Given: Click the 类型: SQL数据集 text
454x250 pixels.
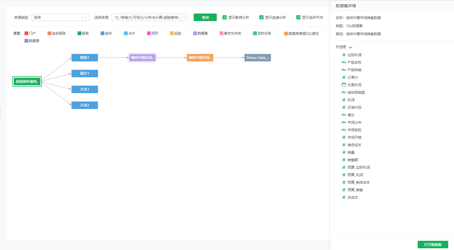Looking at the screenshot, I should (x=349, y=26).
